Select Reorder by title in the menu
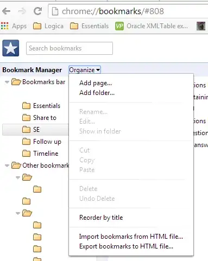208x261 pixels. pyautogui.click(x=101, y=218)
